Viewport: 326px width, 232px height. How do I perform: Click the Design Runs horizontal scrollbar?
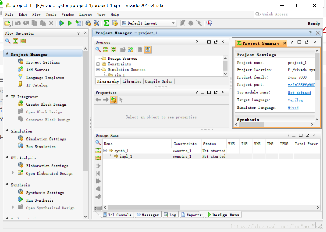(x=143, y=207)
